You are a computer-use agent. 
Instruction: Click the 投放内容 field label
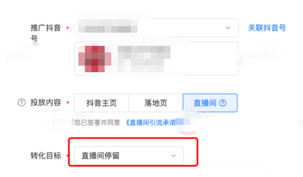(46, 102)
